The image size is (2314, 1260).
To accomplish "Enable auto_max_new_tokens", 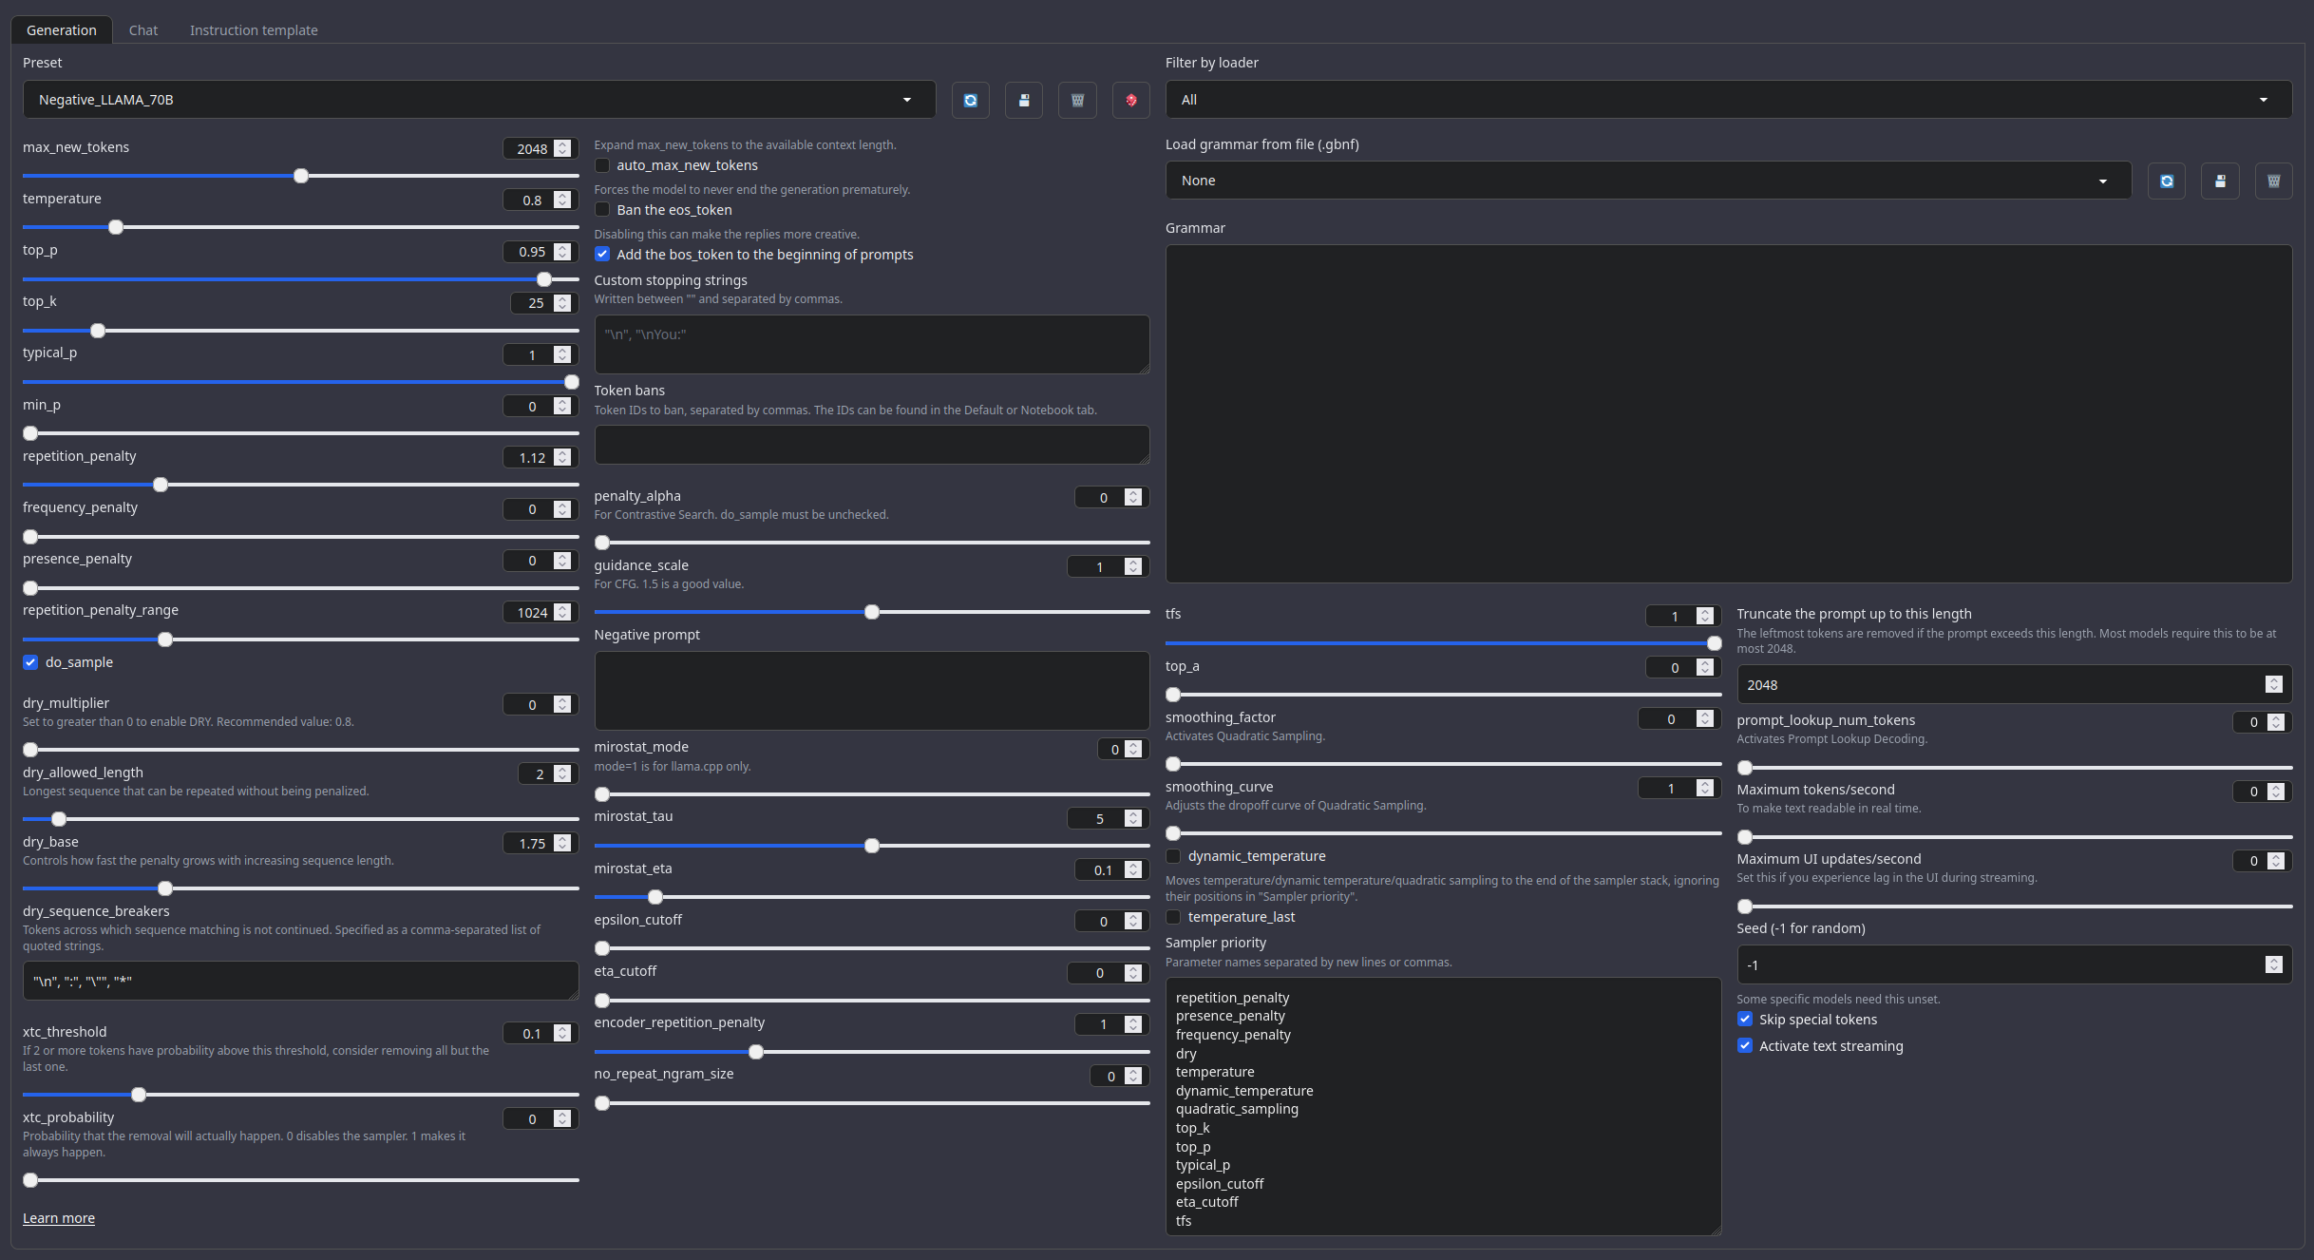I will pyautogui.click(x=602, y=165).
